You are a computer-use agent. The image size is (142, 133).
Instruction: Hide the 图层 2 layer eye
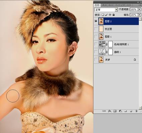[x=96, y=21]
